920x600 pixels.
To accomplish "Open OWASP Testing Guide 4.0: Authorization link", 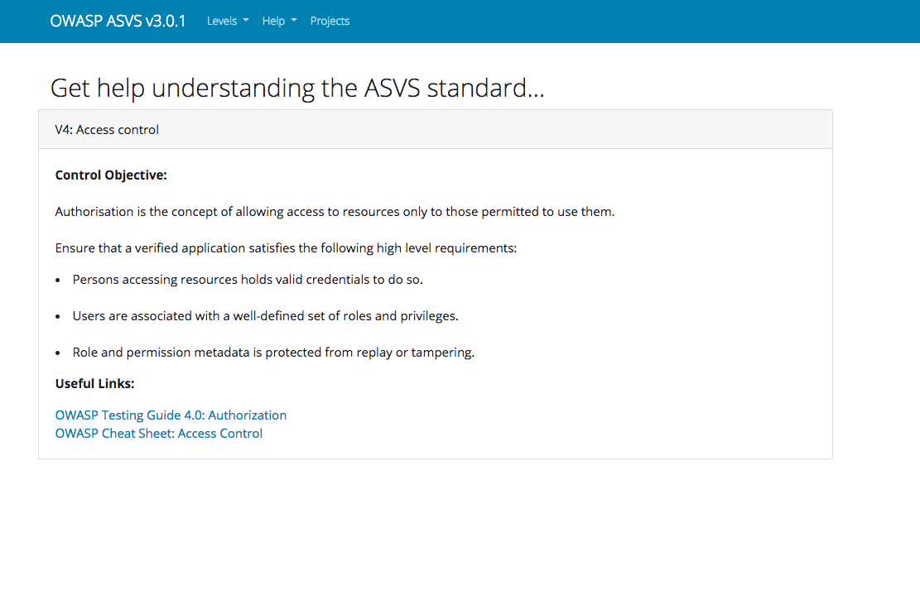I will tap(171, 415).
